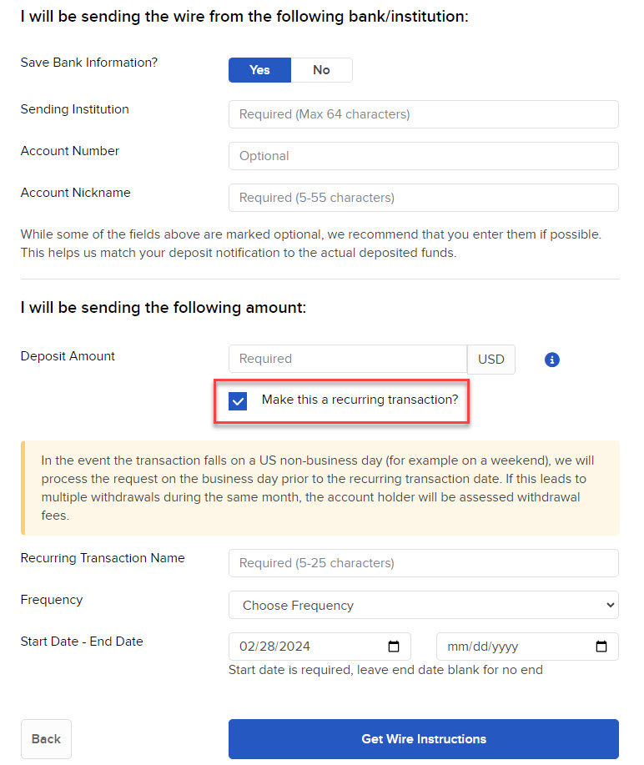Open the start date calendar picker icon

[393, 647]
